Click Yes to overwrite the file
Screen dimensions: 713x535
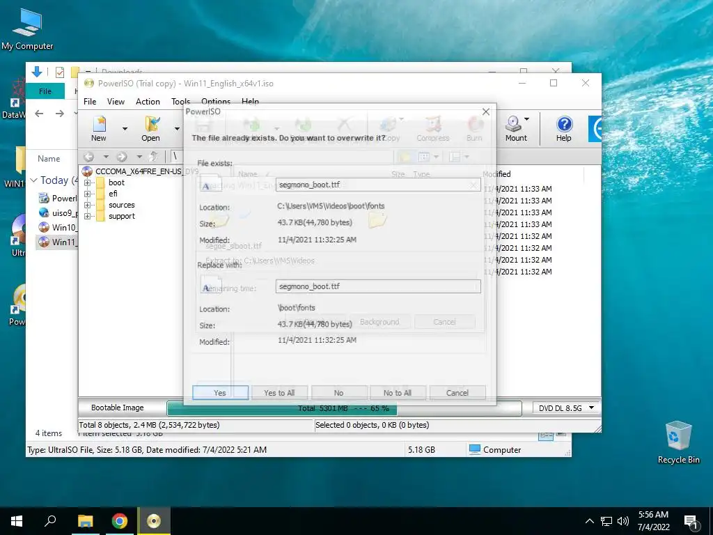[220, 393]
